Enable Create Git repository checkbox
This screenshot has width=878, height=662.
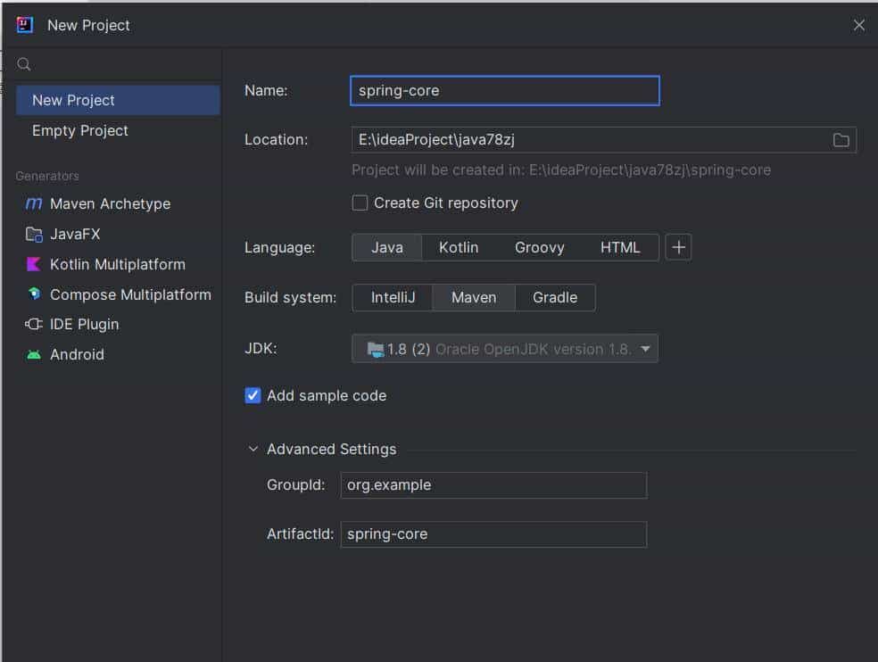click(360, 203)
